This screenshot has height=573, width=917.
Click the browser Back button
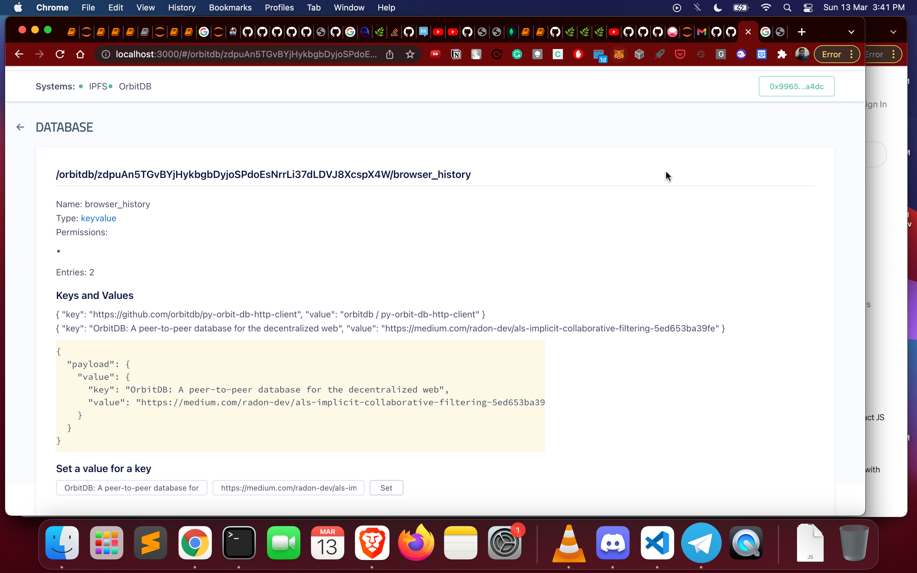tap(19, 54)
